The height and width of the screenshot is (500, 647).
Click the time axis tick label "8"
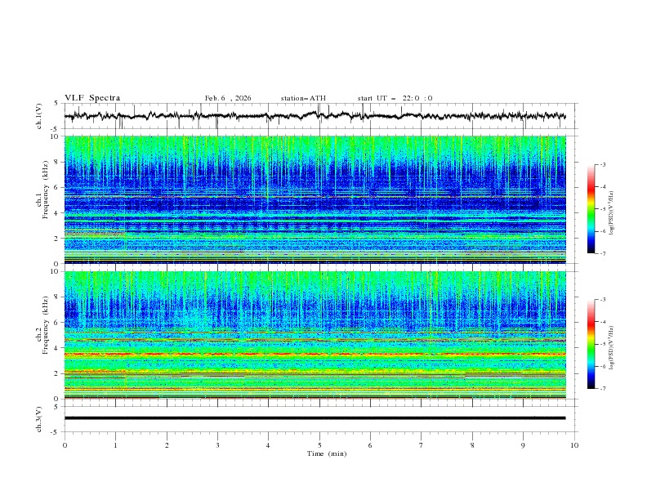coord(472,445)
